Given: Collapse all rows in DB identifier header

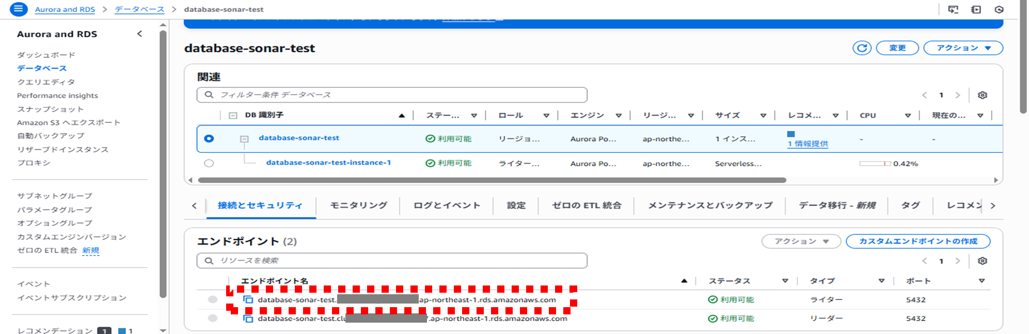Looking at the screenshot, I should point(233,116).
